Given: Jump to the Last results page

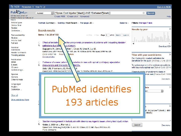Looking at the screenshot, I should (126, 35).
